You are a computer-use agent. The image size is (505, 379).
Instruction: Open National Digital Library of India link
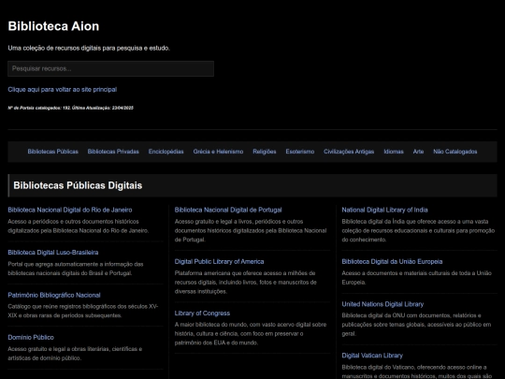tap(384, 210)
